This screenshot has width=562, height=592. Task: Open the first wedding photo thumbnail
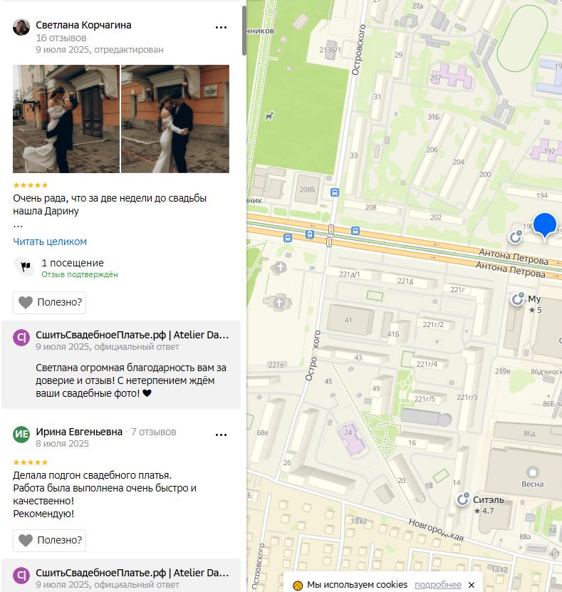tap(66, 119)
